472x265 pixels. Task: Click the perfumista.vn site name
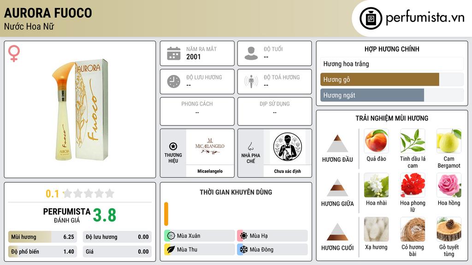tap(425, 18)
